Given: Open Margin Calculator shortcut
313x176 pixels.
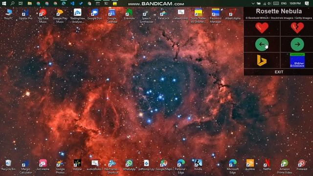Looking at the screenshot, I should (x=25, y=167).
